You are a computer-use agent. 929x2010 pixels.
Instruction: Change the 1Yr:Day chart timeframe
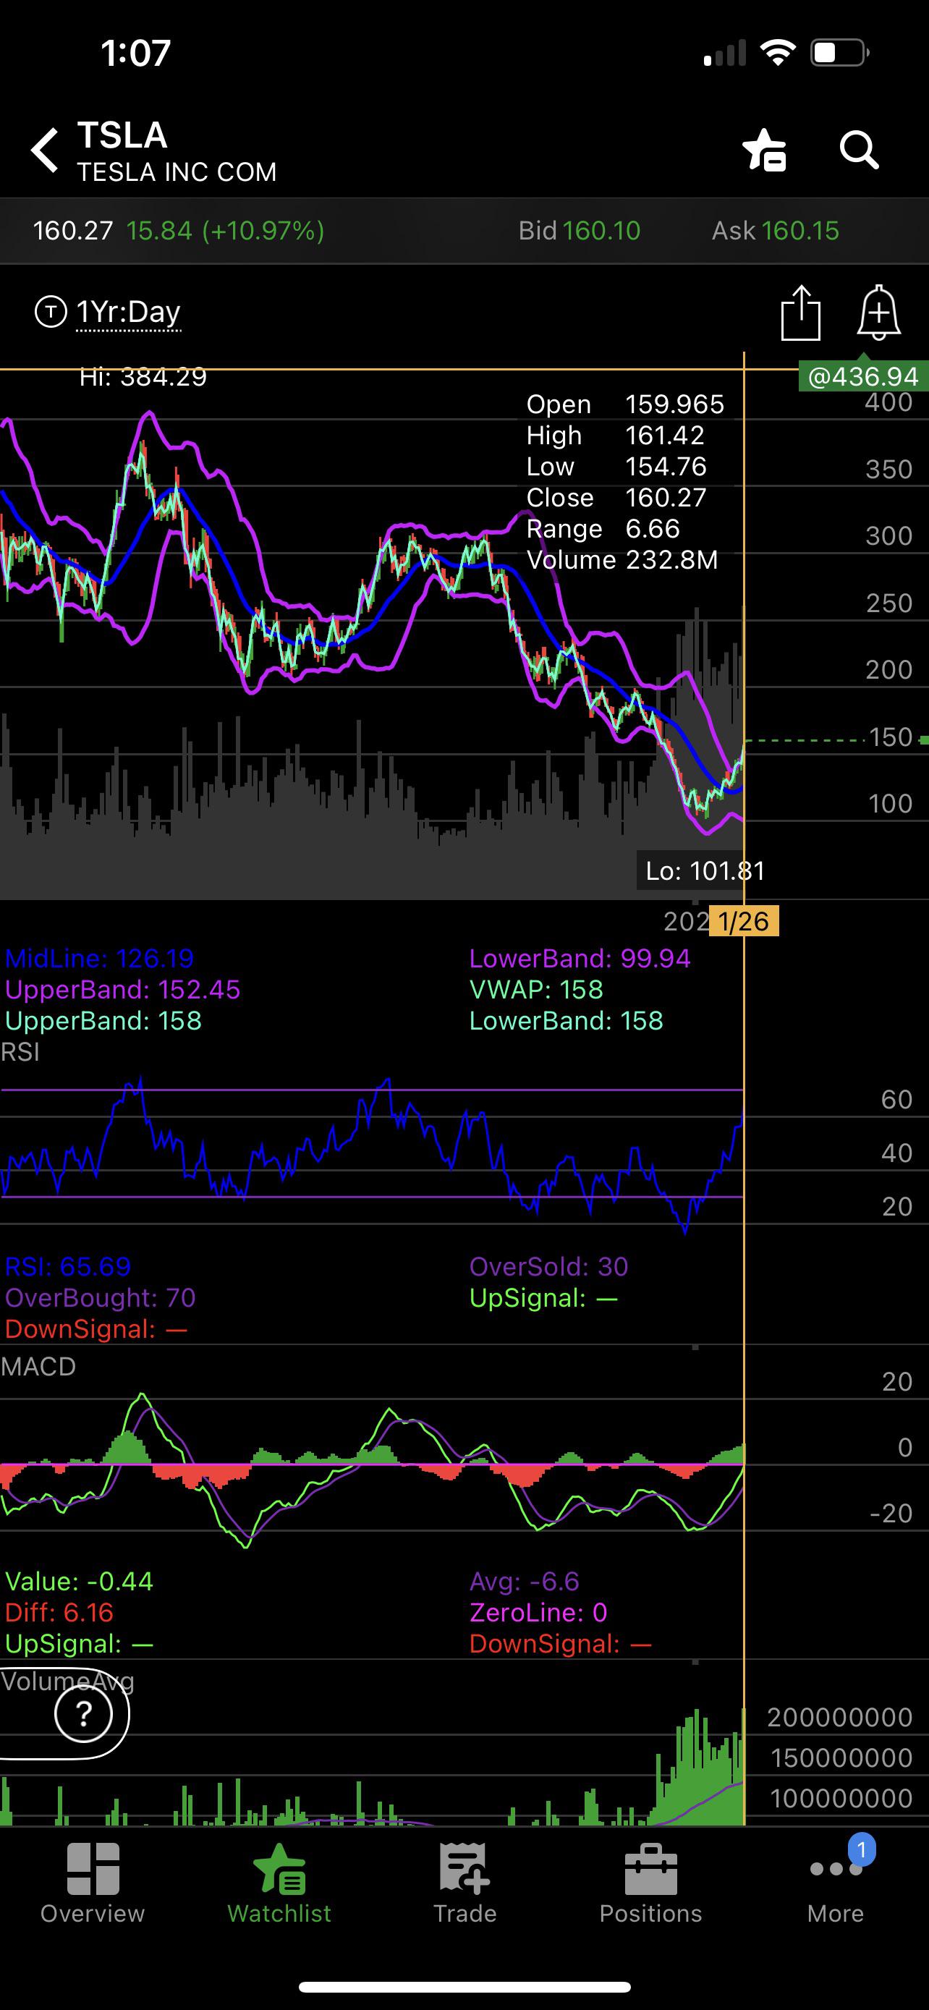tap(129, 312)
